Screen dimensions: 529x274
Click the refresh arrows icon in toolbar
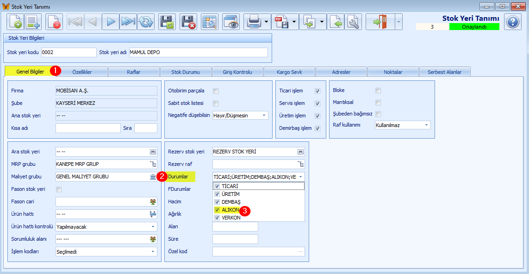[146, 22]
